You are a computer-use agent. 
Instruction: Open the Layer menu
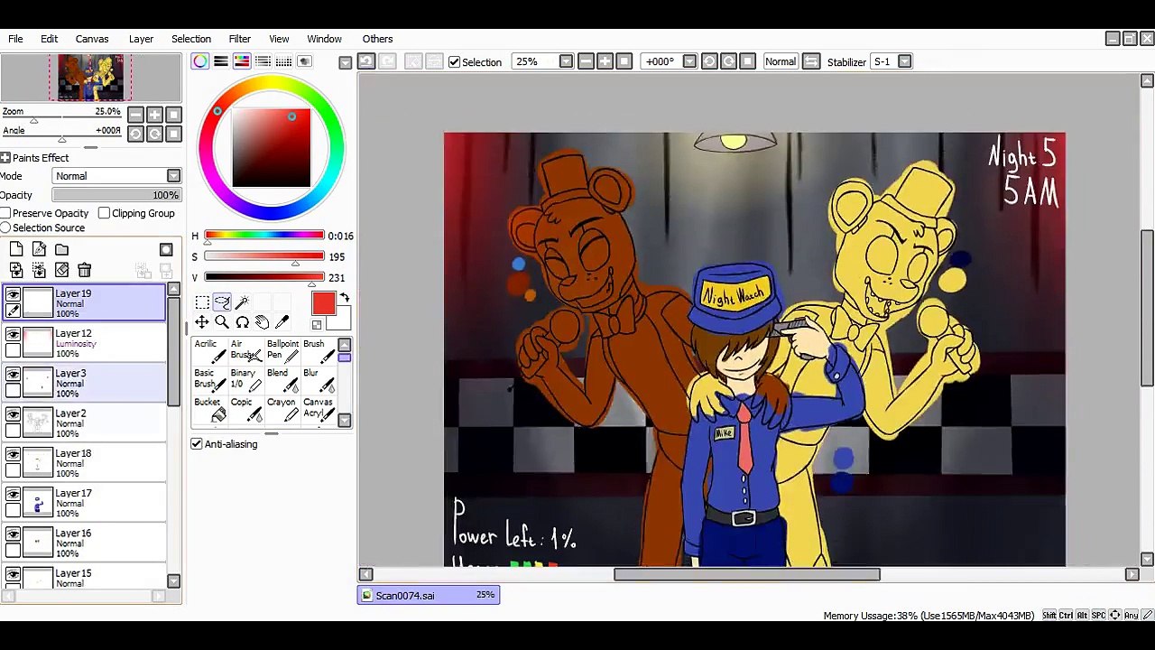(141, 39)
